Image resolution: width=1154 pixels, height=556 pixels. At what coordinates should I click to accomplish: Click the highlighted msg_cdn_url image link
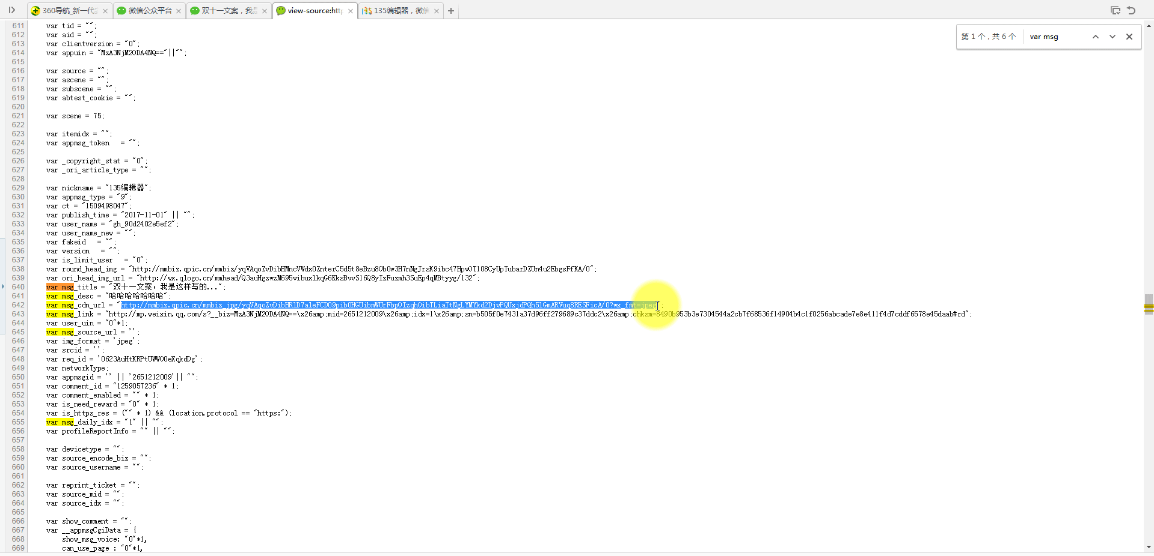coord(388,305)
